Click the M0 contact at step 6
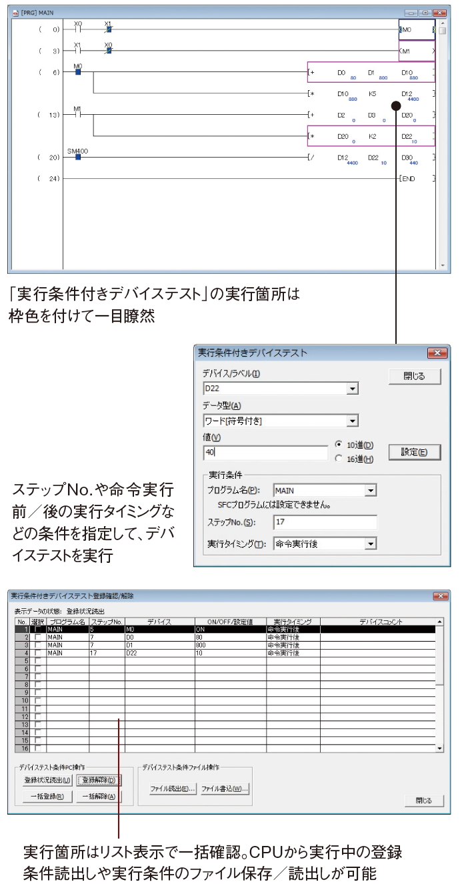460x884 pixels. pyautogui.click(x=78, y=71)
